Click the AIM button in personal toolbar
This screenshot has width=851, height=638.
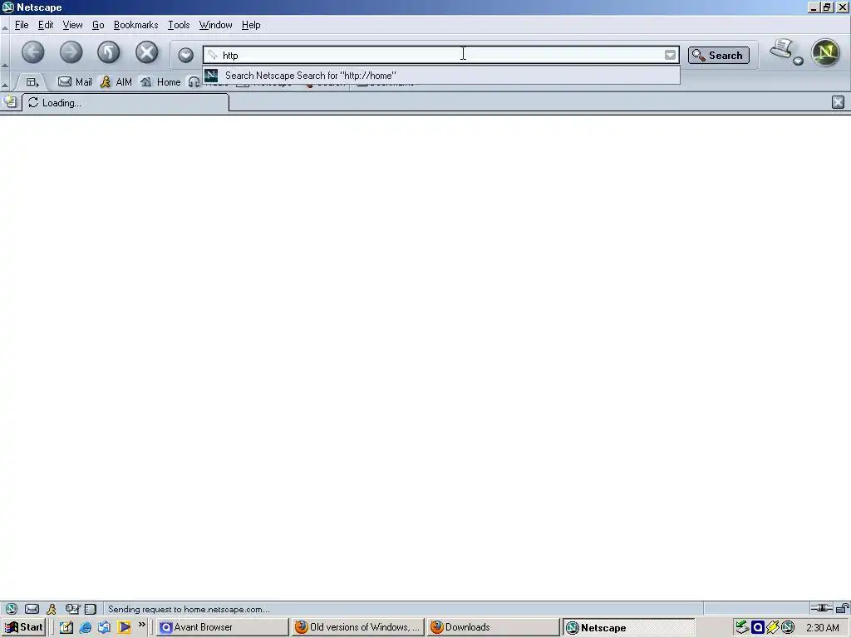(x=116, y=82)
